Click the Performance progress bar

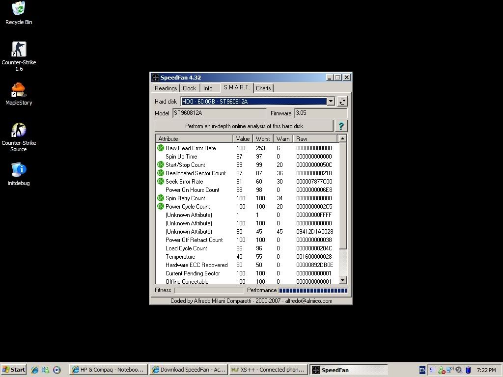coord(313,291)
